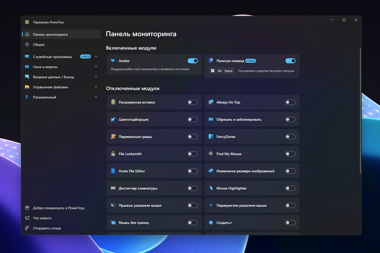Click the Служебные программы sidebar icon
This screenshot has width=380, height=253.
click(x=27, y=57)
